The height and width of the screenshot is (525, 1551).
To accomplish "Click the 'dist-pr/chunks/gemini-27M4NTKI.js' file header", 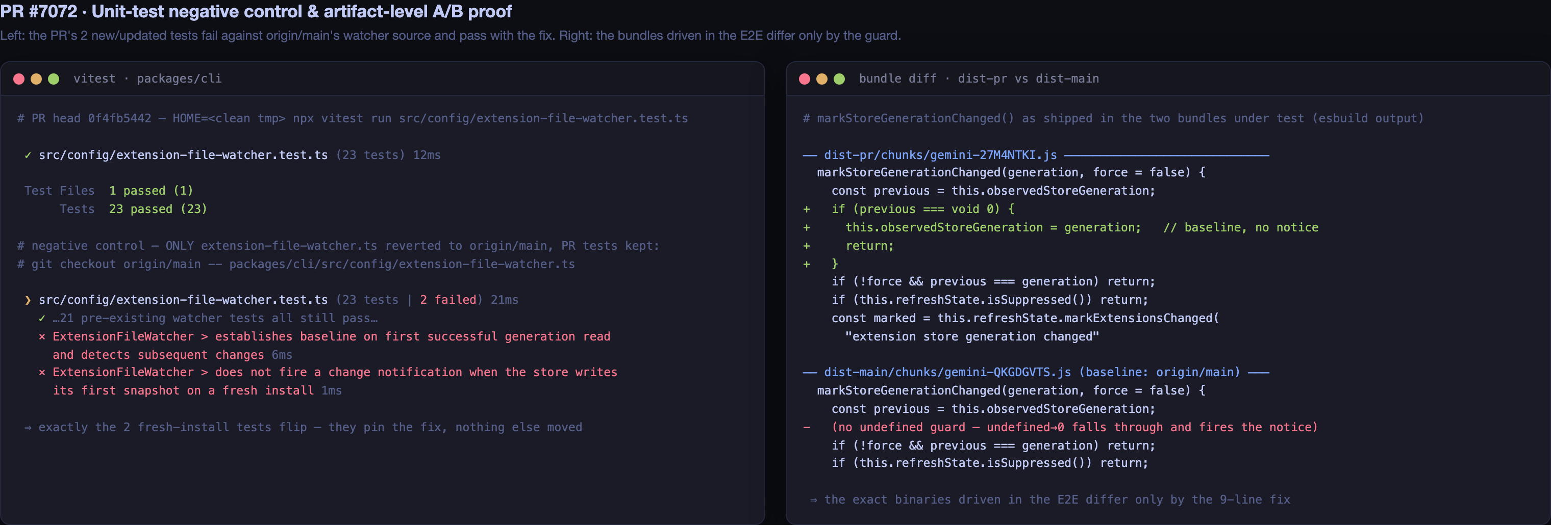I will coord(940,155).
